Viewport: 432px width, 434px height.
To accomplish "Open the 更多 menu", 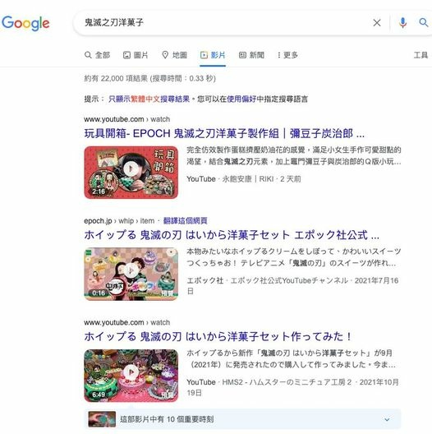I will (287, 55).
